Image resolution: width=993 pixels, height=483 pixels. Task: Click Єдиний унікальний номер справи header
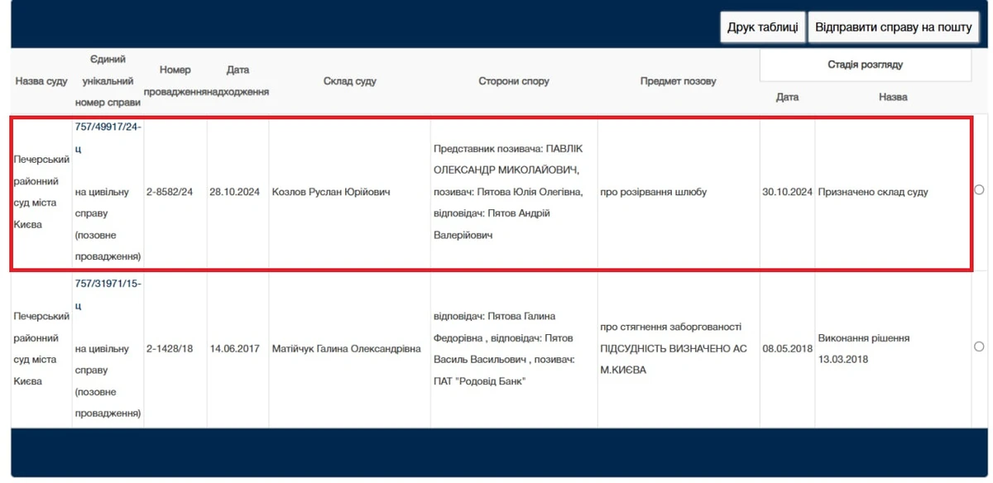108,81
